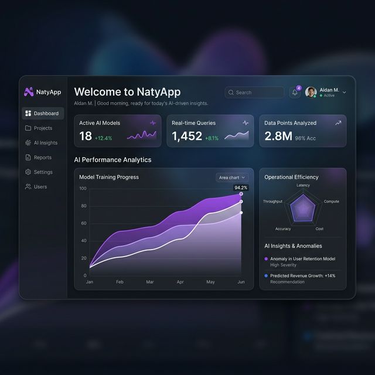The width and height of the screenshot is (375, 375).
Task: Click the NatyApp logo icon
Action: click(x=29, y=92)
